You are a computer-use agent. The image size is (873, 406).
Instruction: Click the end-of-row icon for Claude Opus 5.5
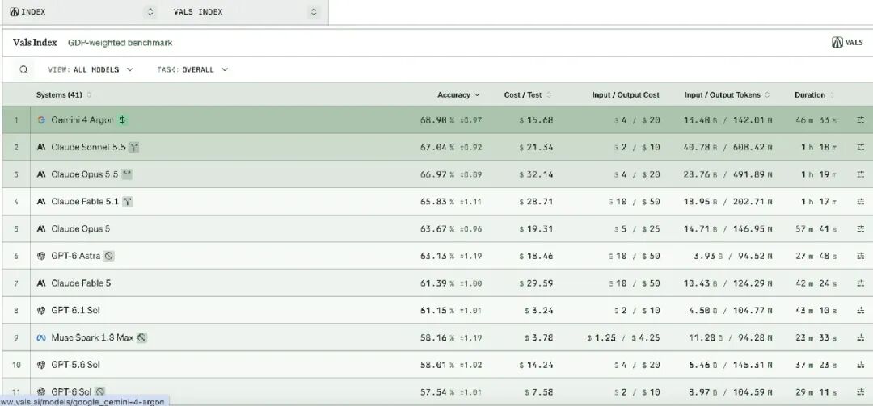pos(861,174)
